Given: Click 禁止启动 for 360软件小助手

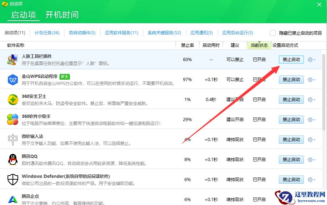Looking at the screenshot, I should tap(291, 120).
